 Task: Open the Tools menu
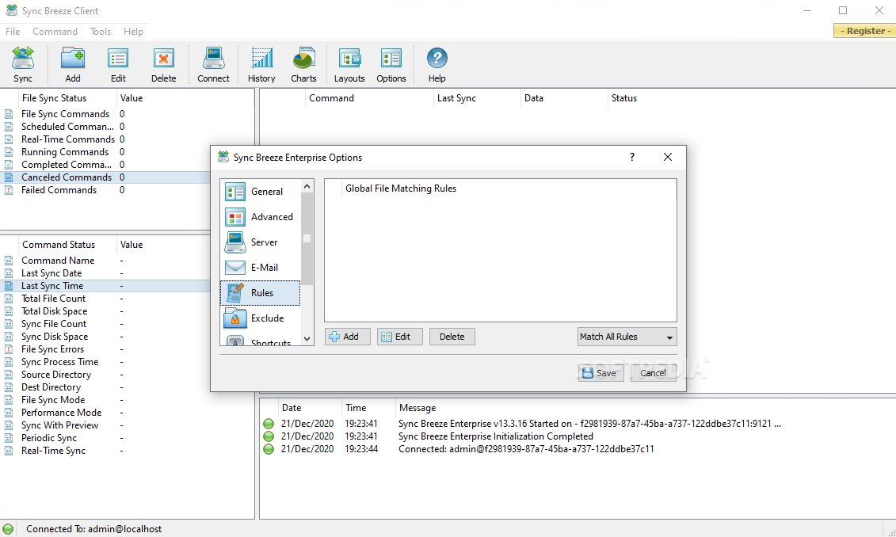coord(101,32)
